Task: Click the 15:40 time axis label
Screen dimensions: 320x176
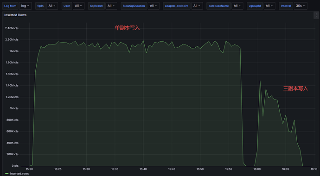Action: tap(143, 169)
